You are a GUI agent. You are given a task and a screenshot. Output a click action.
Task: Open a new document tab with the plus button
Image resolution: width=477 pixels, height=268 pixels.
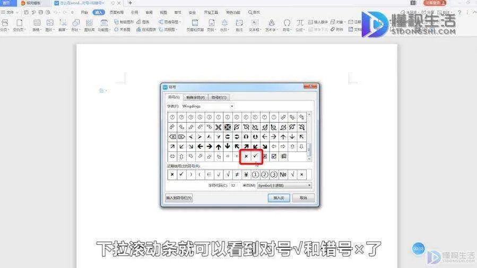coord(130,3)
